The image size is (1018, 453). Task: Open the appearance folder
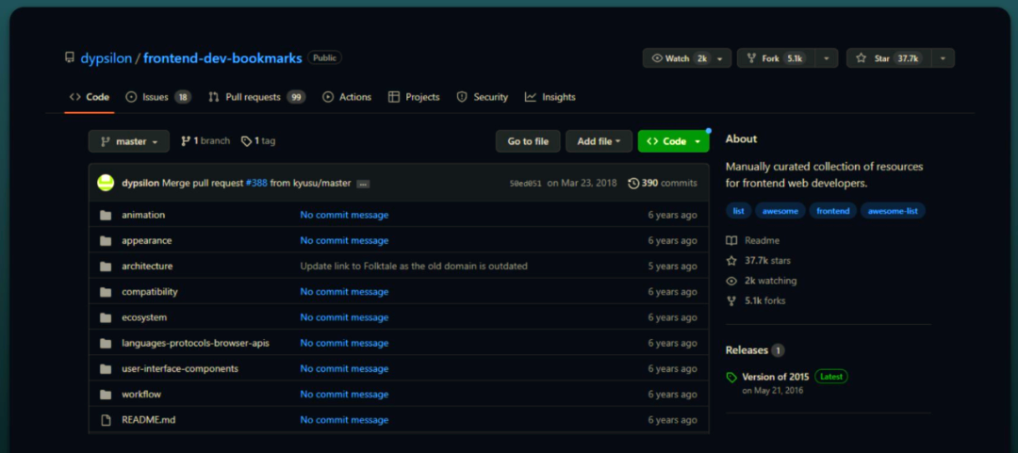[147, 241]
